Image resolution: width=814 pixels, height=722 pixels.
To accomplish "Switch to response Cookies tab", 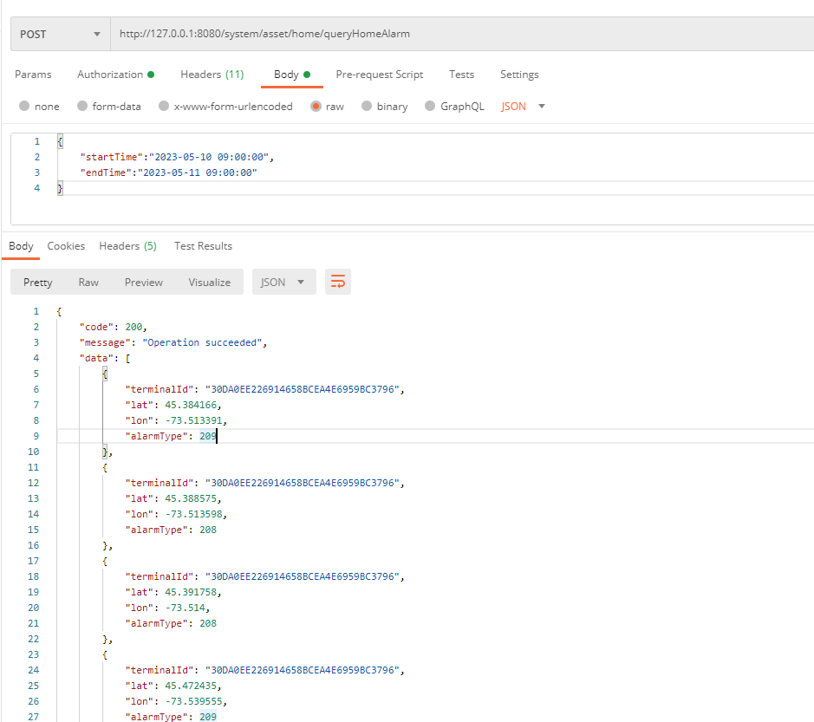I will tap(66, 246).
